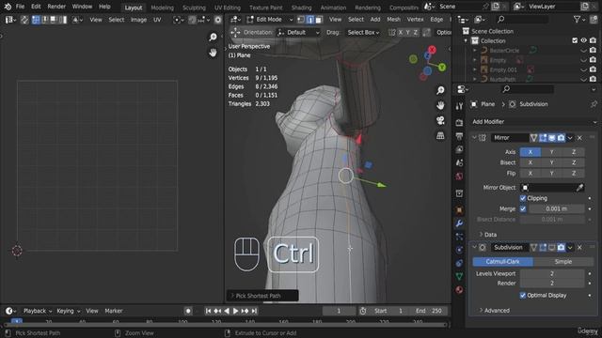Click the 3D viewport zoom magnifier icon
This screenshot has width=602, height=338.
440,90
